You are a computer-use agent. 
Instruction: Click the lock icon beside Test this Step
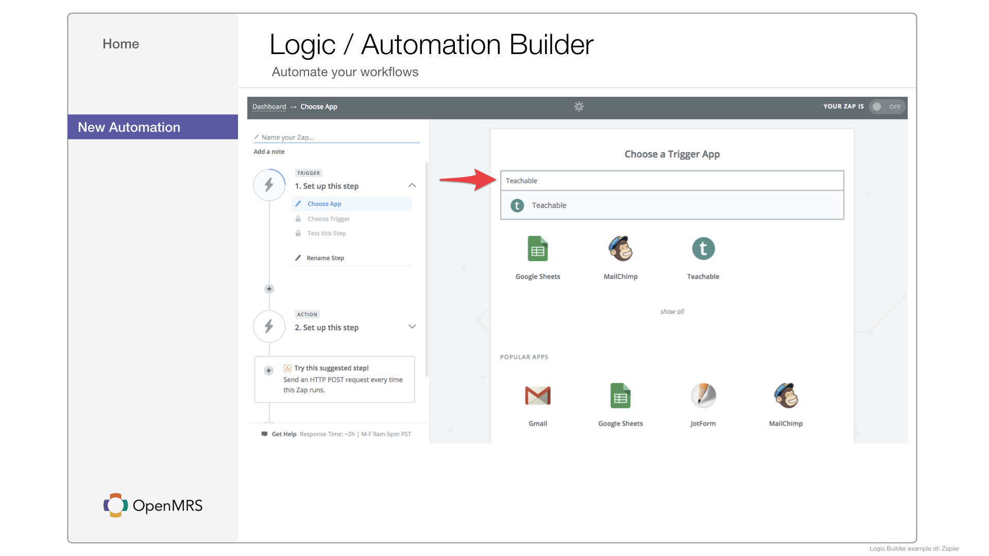pyautogui.click(x=298, y=233)
